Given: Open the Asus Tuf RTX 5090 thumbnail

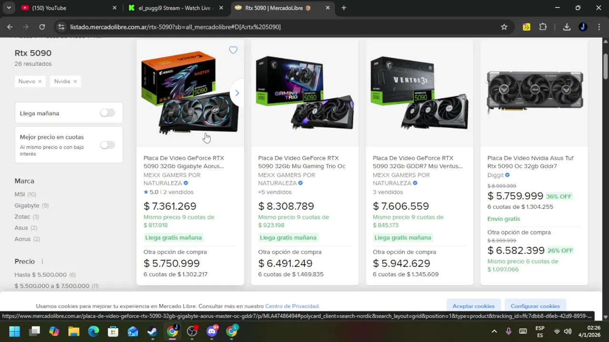Looking at the screenshot, I should click(534, 93).
